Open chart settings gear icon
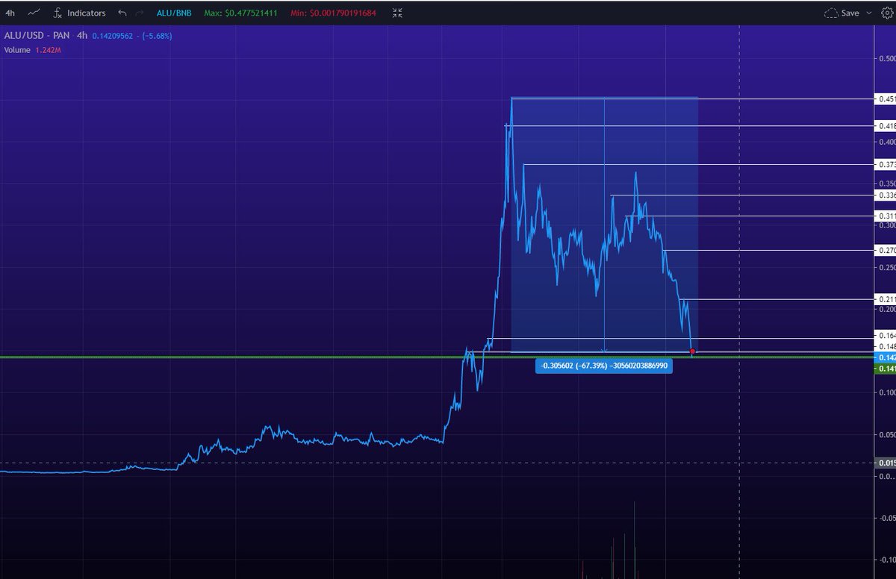This screenshot has height=579, width=896. tap(886, 13)
